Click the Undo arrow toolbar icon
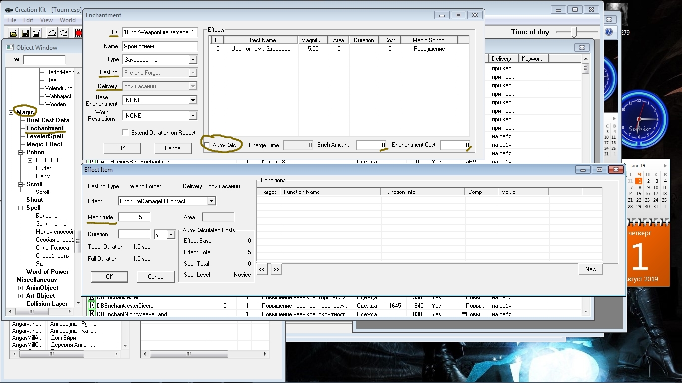The width and height of the screenshot is (682, 383). click(52, 33)
